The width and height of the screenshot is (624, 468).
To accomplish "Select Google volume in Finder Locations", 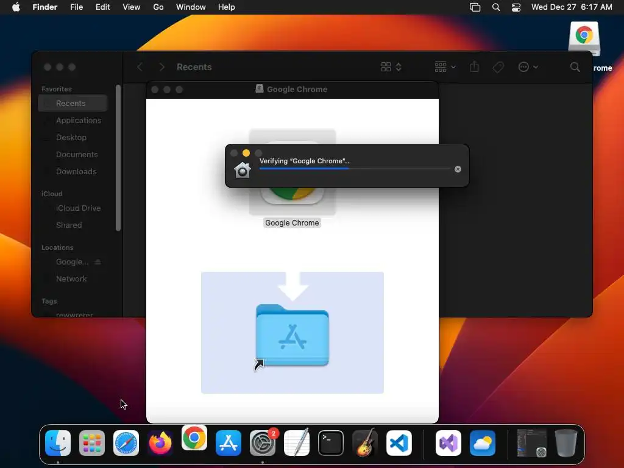I will pyautogui.click(x=72, y=262).
